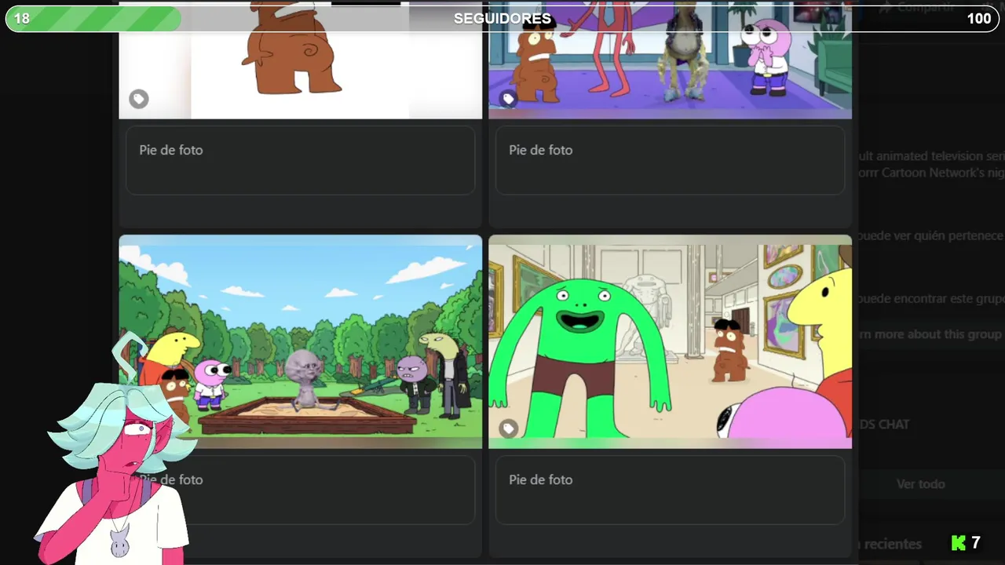Select the green character museum photo
Screen dimensions: 1005x565
pyautogui.click(x=670, y=342)
